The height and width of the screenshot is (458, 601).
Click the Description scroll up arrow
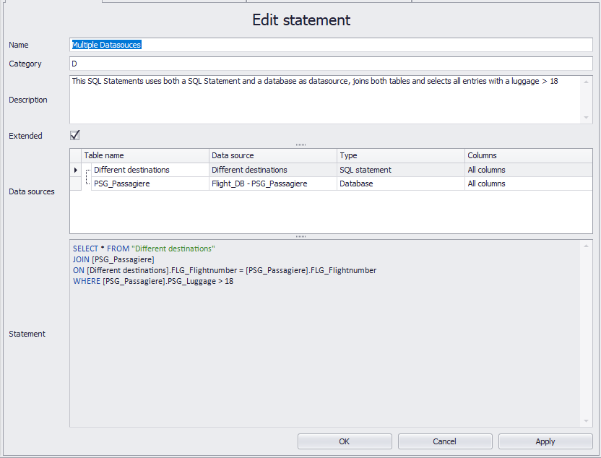pyautogui.click(x=586, y=82)
